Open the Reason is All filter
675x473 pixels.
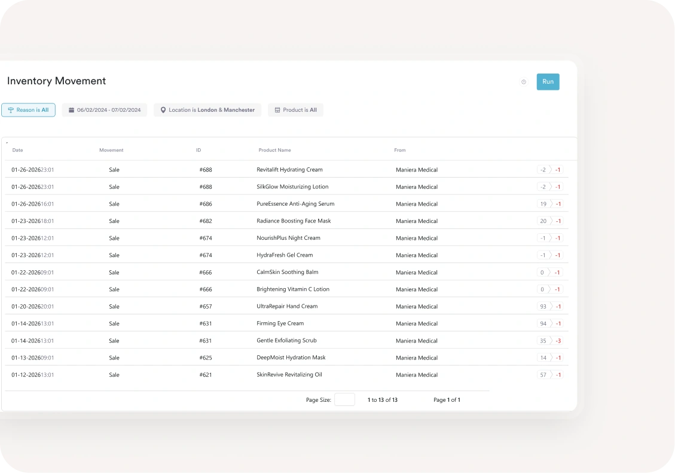(28, 110)
